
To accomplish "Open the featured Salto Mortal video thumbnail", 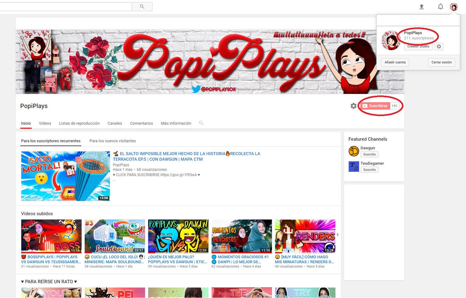I will pos(66,176).
